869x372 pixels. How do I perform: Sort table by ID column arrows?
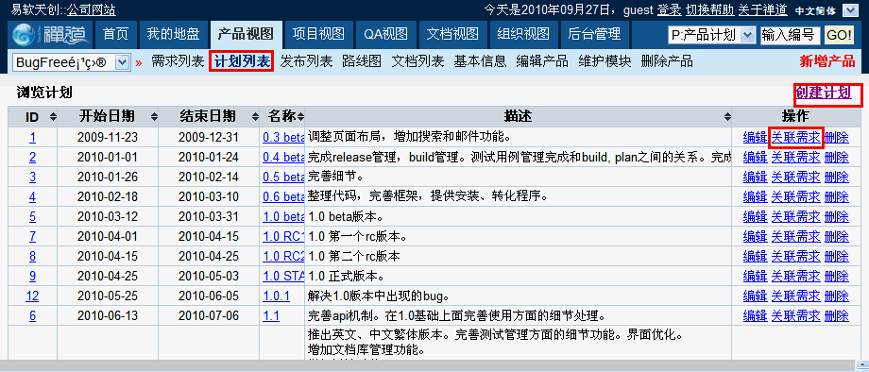(53, 117)
